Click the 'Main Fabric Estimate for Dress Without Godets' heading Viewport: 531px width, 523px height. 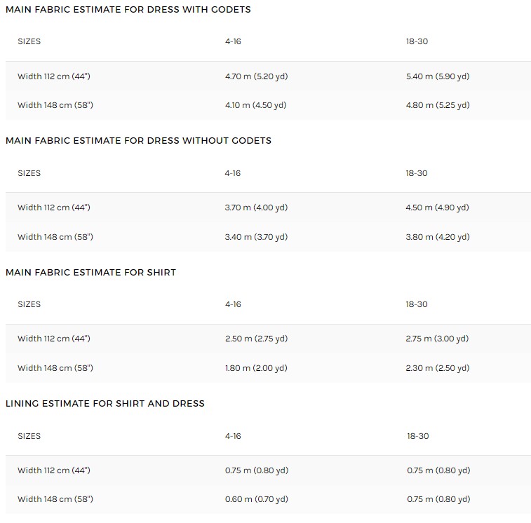(138, 141)
